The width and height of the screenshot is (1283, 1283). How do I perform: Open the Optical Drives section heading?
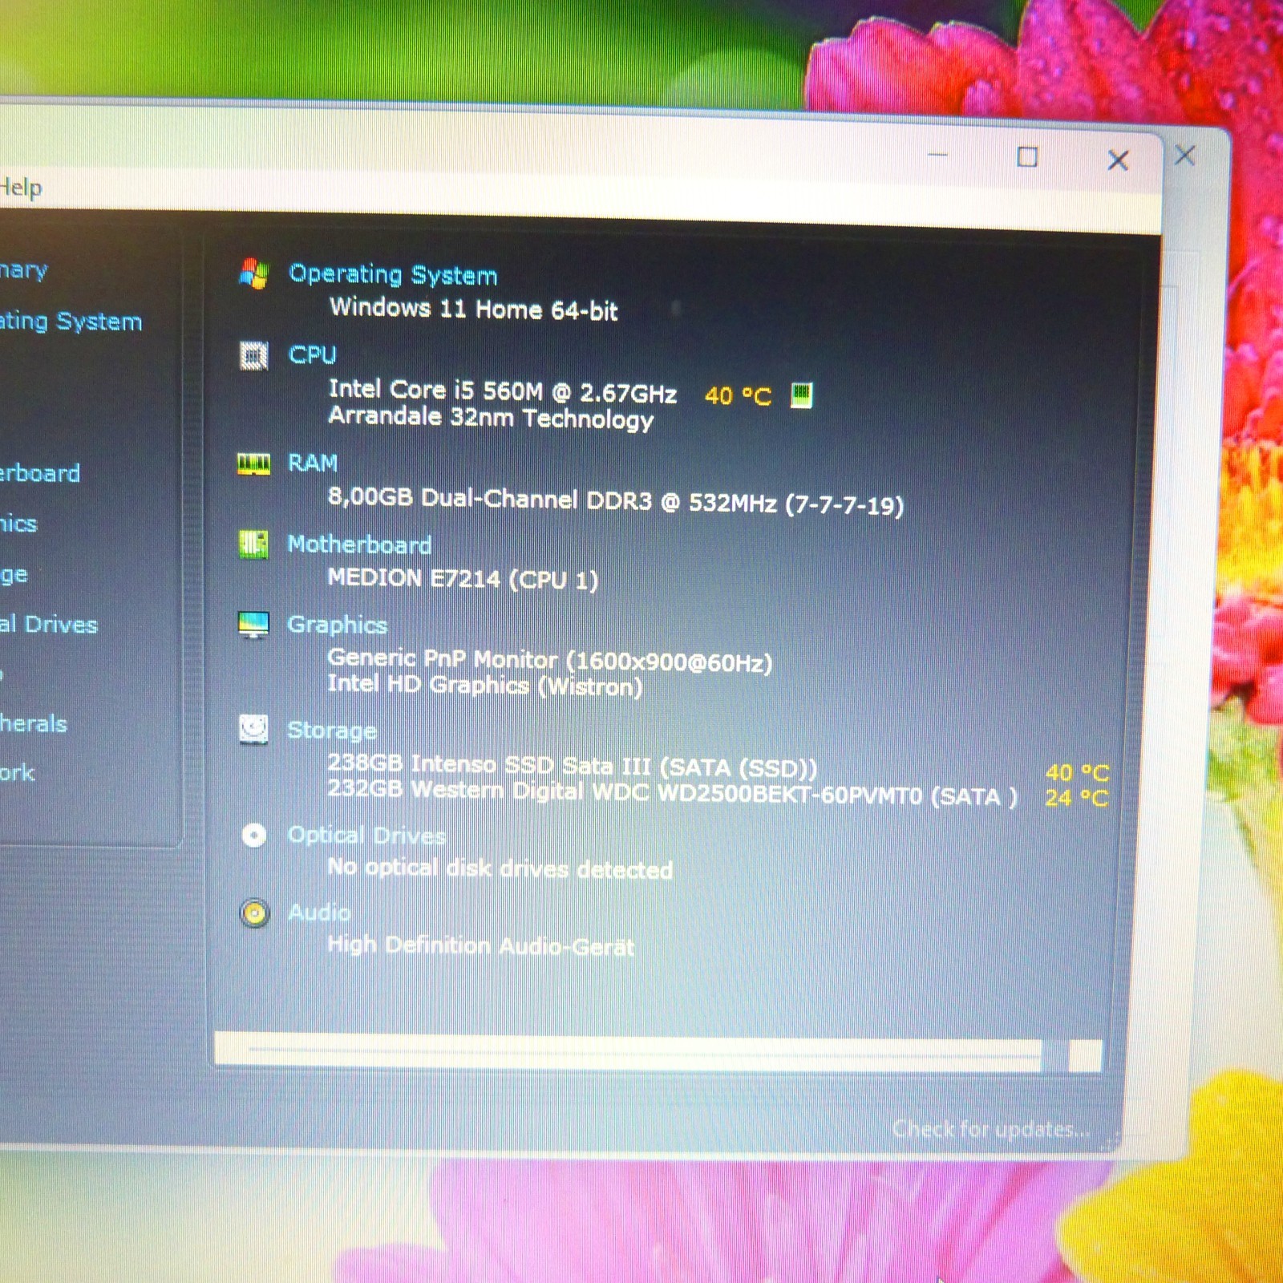coord(366,836)
